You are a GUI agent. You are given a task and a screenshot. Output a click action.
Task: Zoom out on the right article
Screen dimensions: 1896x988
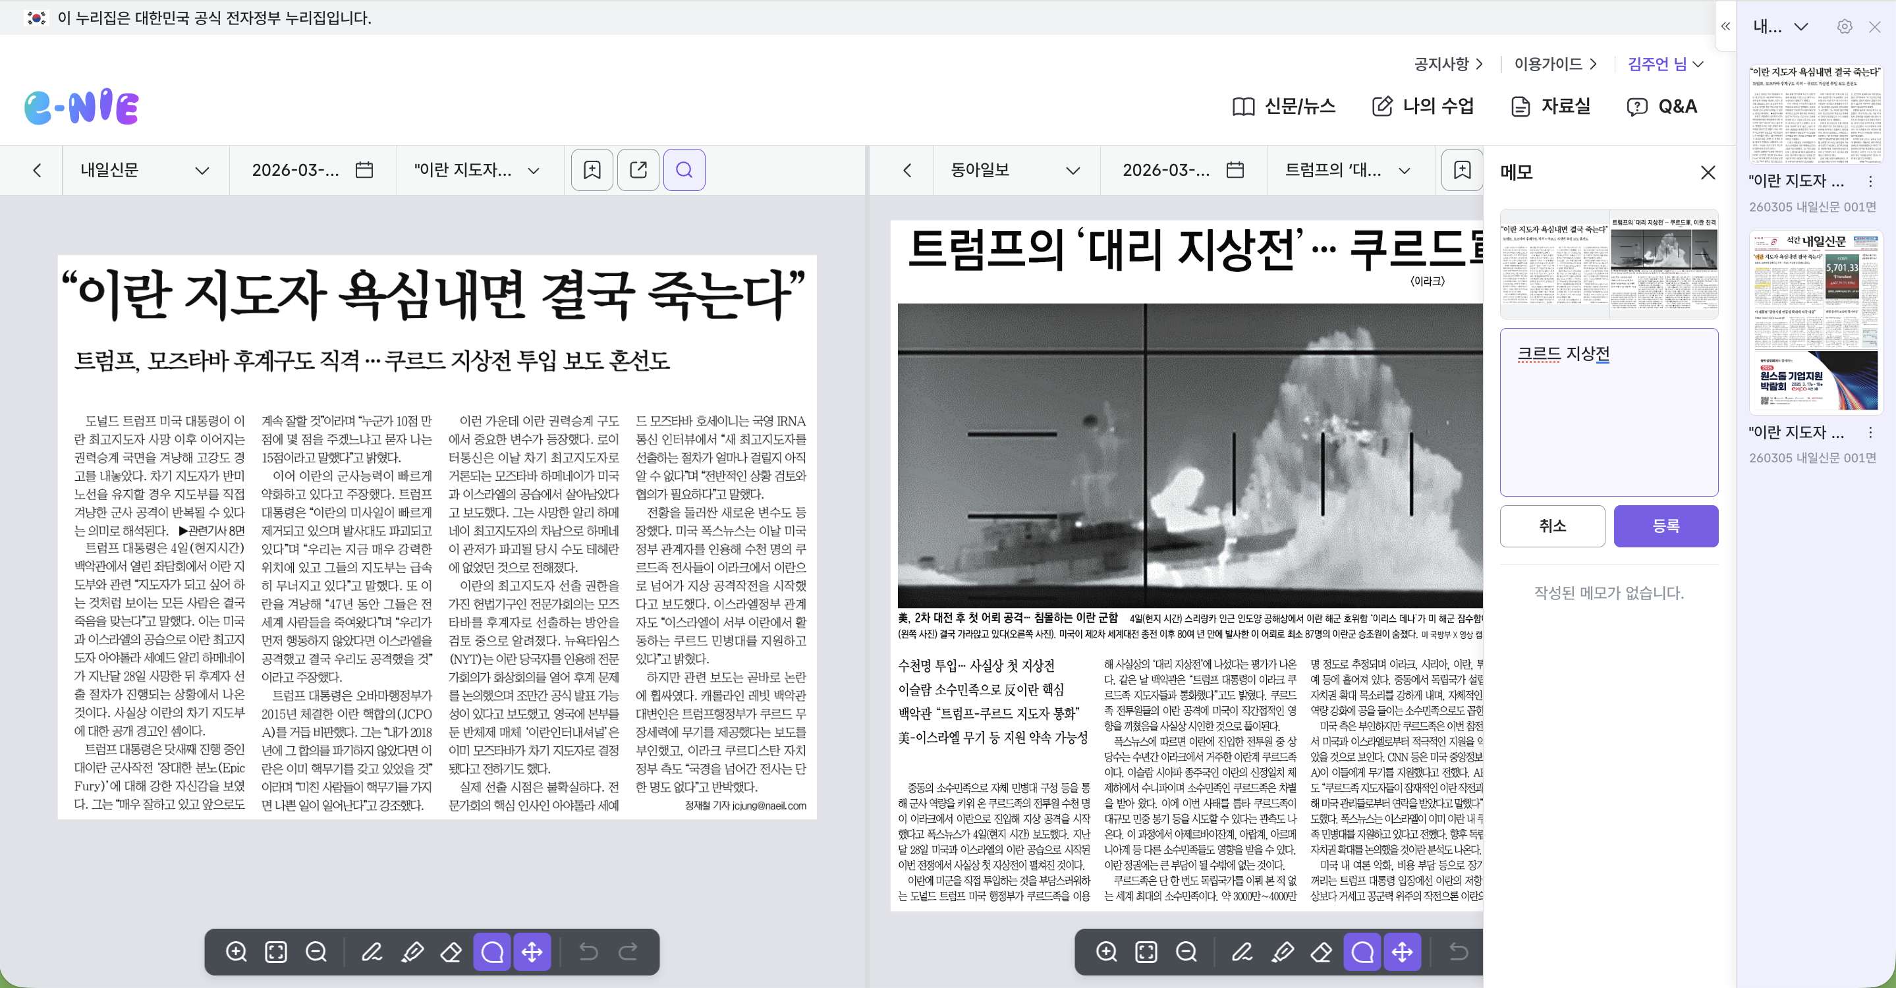point(1186,952)
